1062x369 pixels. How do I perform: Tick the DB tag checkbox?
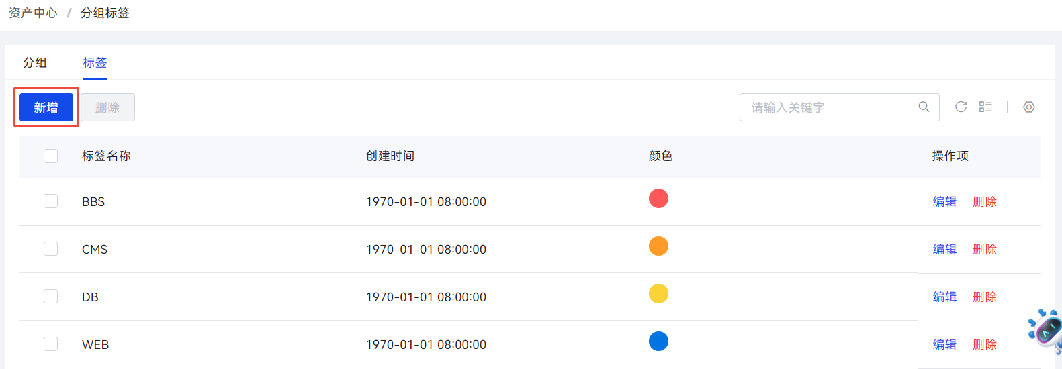tap(51, 297)
